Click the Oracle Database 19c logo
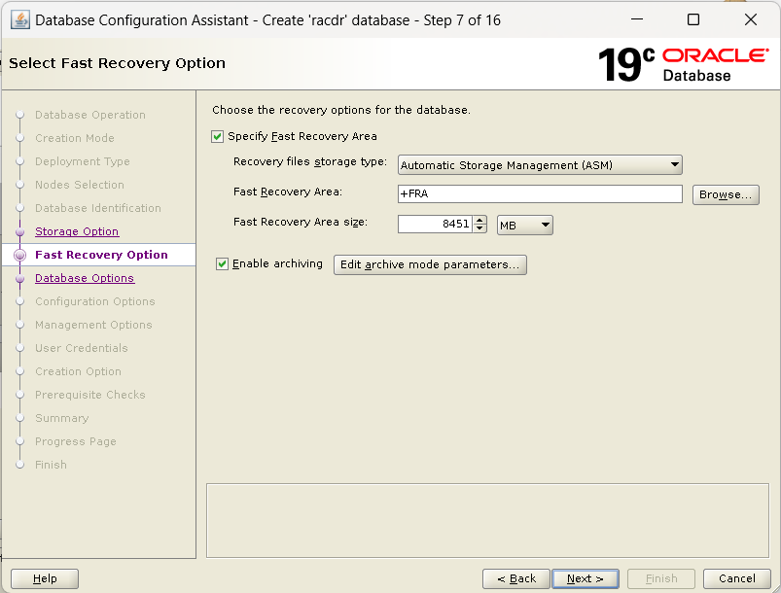 point(683,65)
